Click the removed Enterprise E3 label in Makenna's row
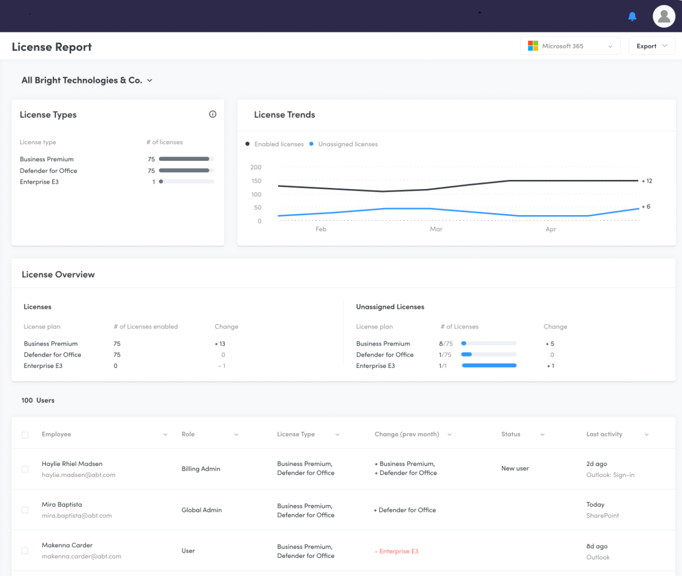 pyautogui.click(x=396, y=551)
